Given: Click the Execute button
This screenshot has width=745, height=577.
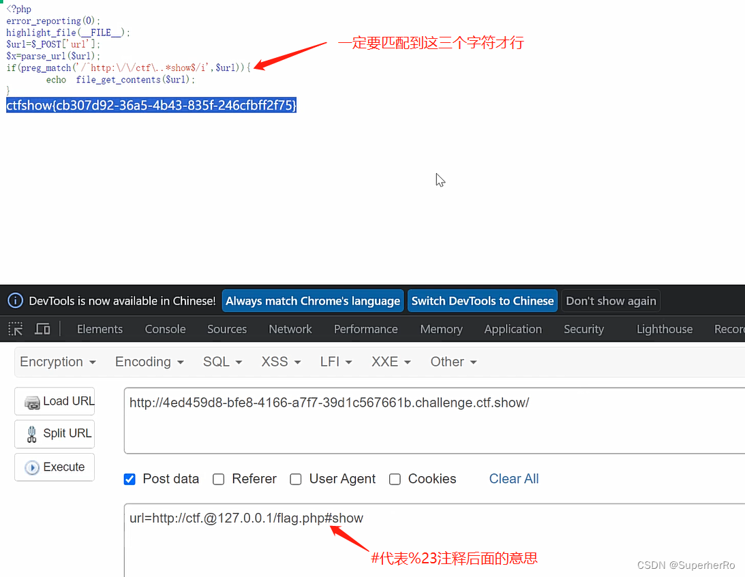Looking at the screenshot, I should coord(55,467).
